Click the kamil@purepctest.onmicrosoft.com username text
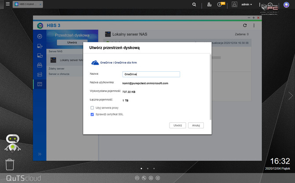Image resolution: width=295 pixels, height=183 pixels. pyautogui.click(x=145, y=83)
